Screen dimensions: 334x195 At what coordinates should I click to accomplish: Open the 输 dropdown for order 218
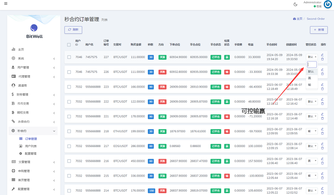pyautogui.click(x=312, y=131)
